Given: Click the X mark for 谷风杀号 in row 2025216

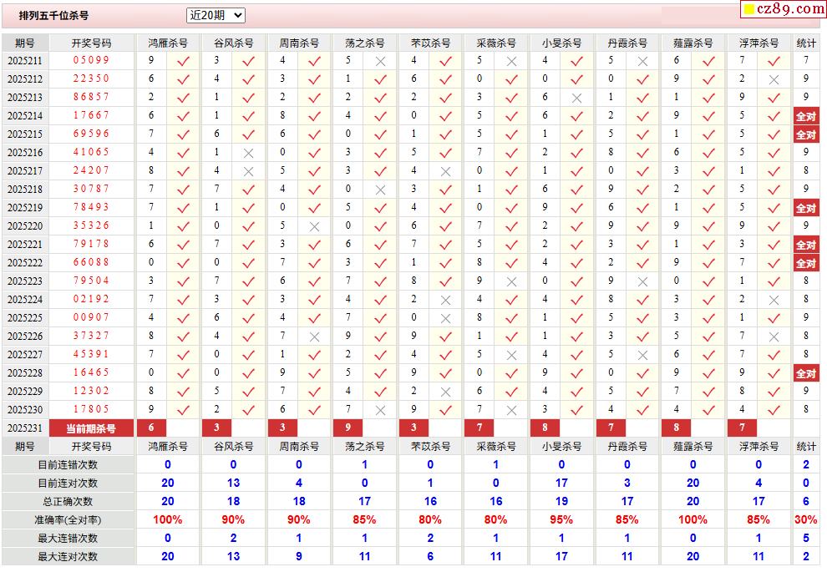Looking at the screenshot, I should point(248,154).
